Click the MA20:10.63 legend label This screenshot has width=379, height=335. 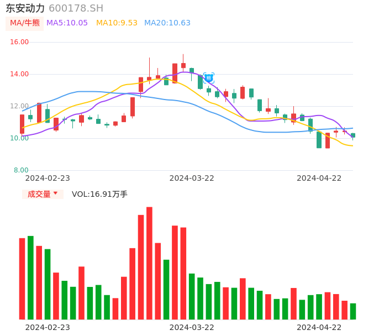point(167,23)
